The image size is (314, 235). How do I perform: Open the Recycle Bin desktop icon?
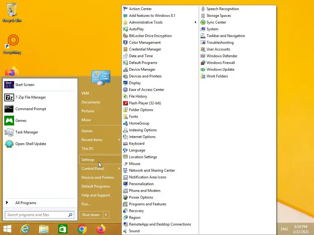tap(12, 12)
